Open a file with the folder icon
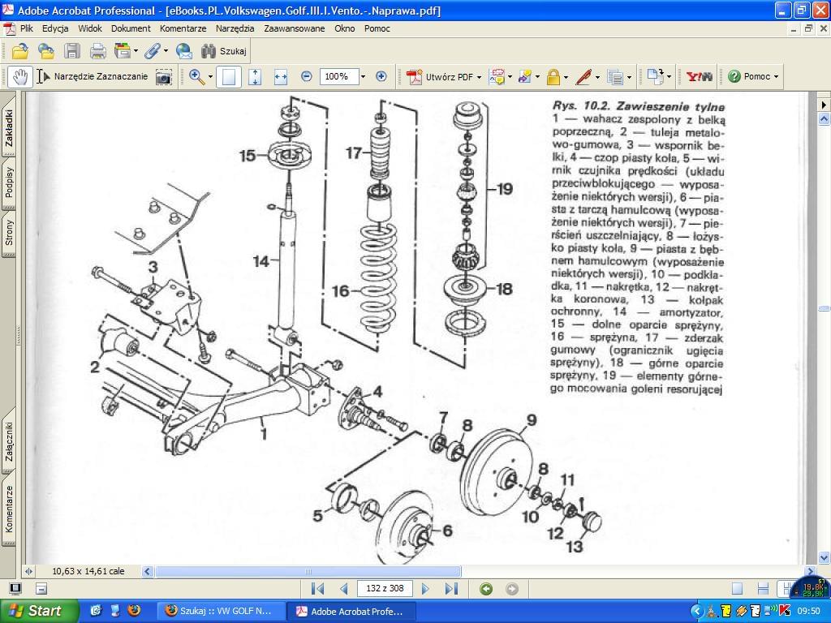831x623 pixels. click(20, 51)
